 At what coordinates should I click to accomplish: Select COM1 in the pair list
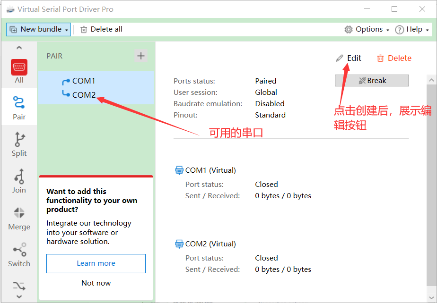tap(84, 81)
